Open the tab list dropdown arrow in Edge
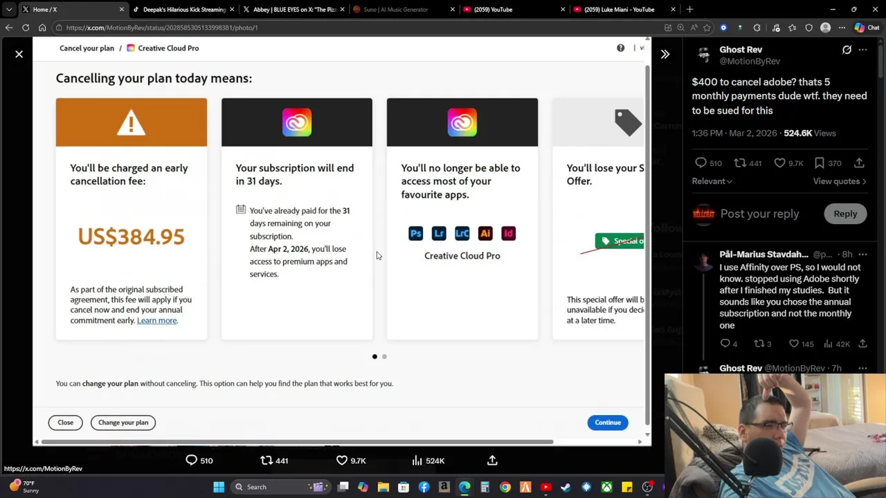Image resolution: width=886 pixels, height=498 pixels. coord(9,10)
